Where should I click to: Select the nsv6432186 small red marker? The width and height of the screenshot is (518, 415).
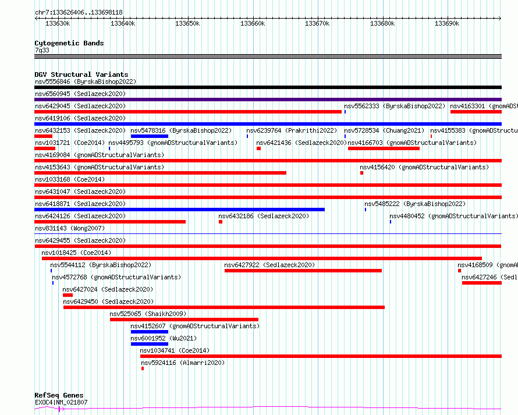coord(221,222)
